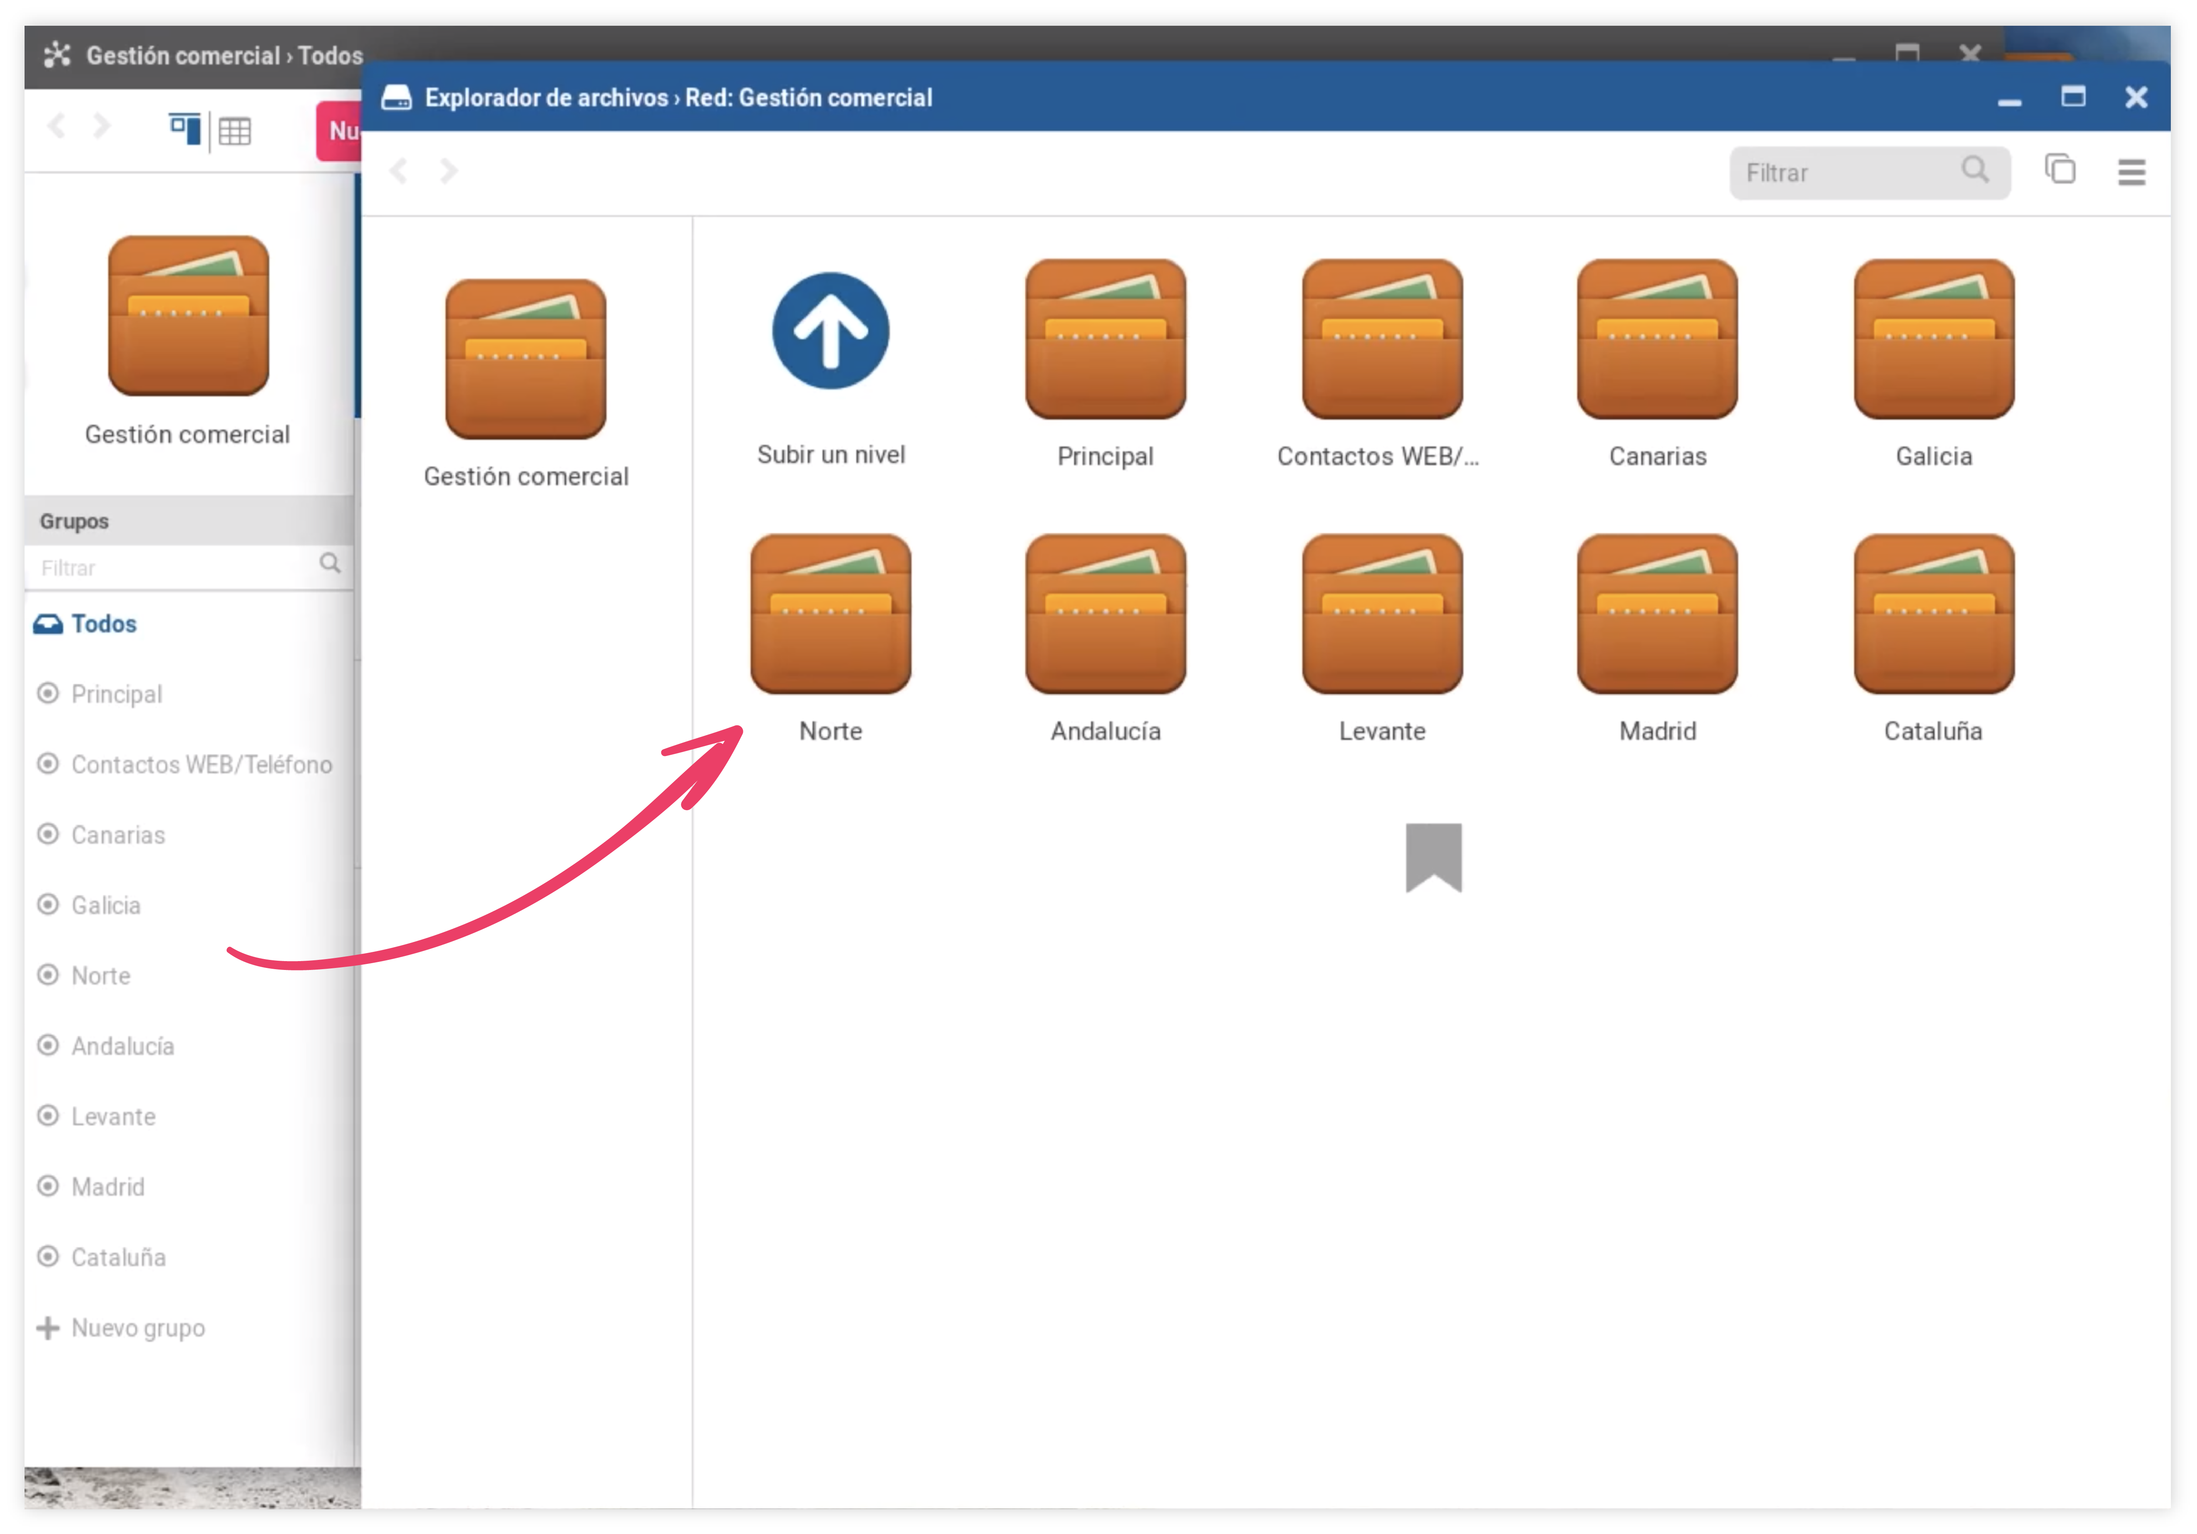Image resolution: width=2197 pixels, height=1534 pixels.
Task: Open the Andalucía folder in file explorer
Action: click(x=1105, y=614)
